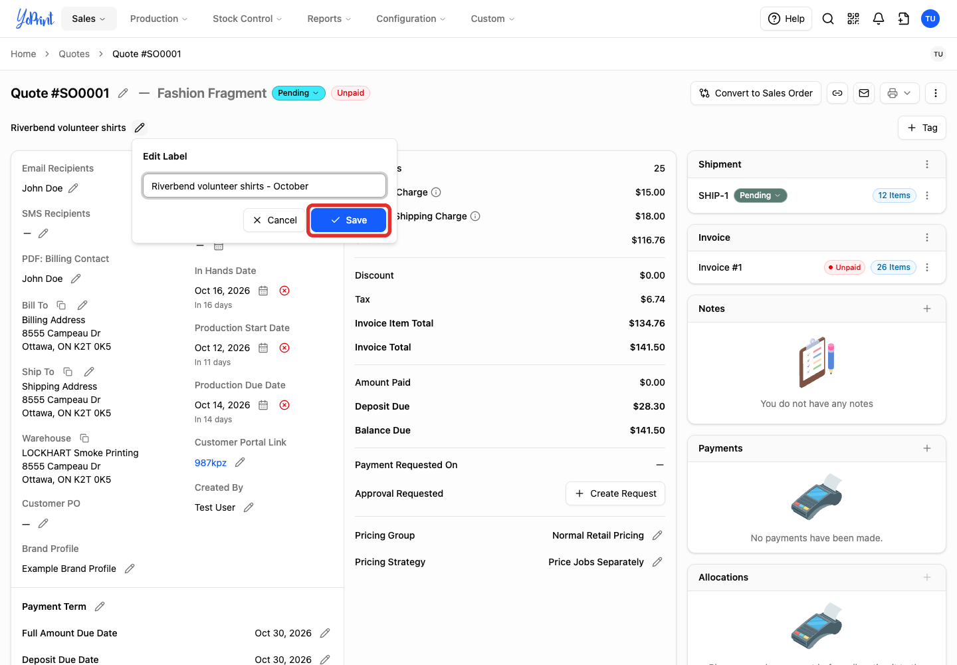Add a Tag to the quote
957x665 pixels.
click(x=922, y=128)
